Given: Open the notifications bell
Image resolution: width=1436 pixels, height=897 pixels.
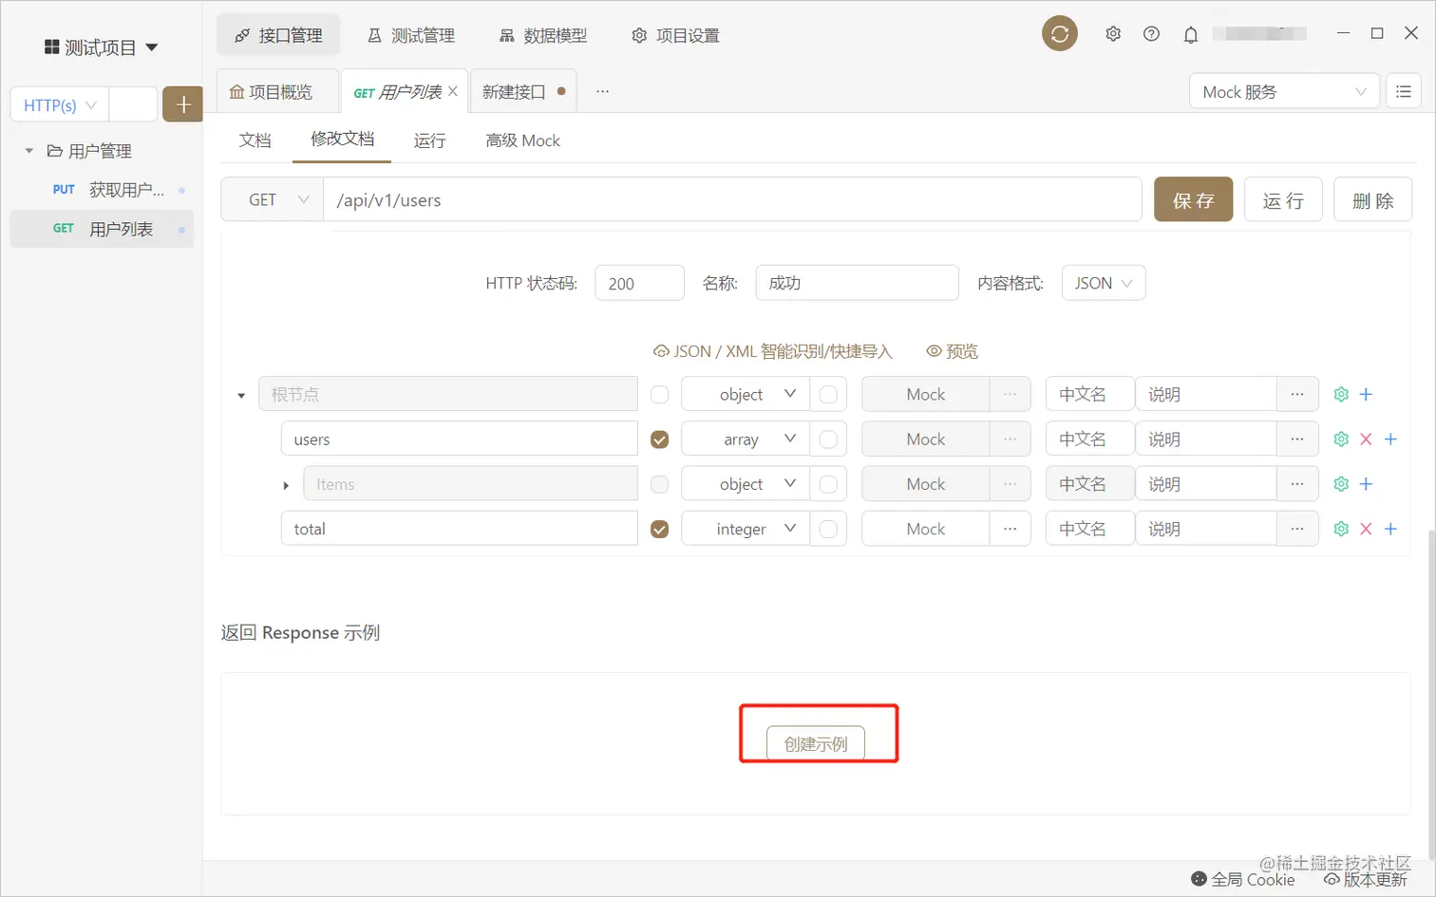Looking at the screenshot, I should coord(1190,35).
